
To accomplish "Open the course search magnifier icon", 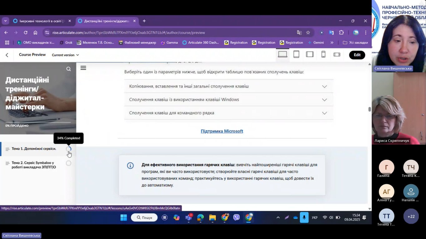I will [x=69, y=69].
